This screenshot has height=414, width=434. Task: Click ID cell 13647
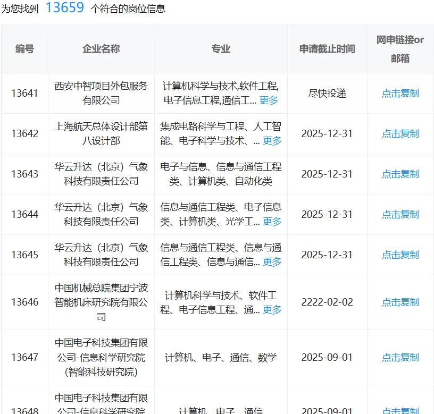(x=24, y=357)
